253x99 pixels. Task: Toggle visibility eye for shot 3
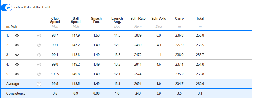(x=17, y=55)
